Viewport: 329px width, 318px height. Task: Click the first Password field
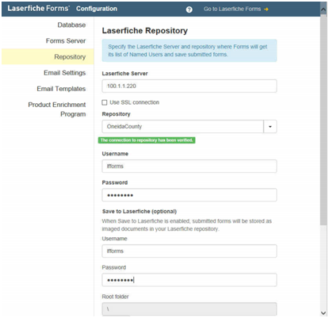(189, 195)
